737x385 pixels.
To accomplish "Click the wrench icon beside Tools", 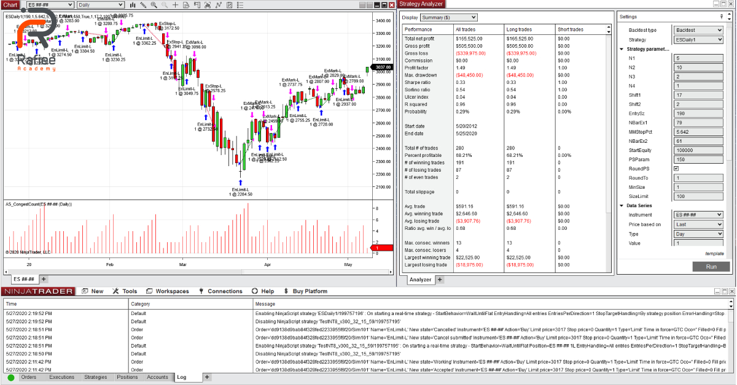I will (x=116, y=291).
